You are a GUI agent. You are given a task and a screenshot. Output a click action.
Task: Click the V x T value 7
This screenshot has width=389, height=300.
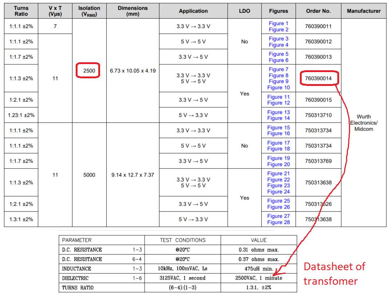[55, 26]
